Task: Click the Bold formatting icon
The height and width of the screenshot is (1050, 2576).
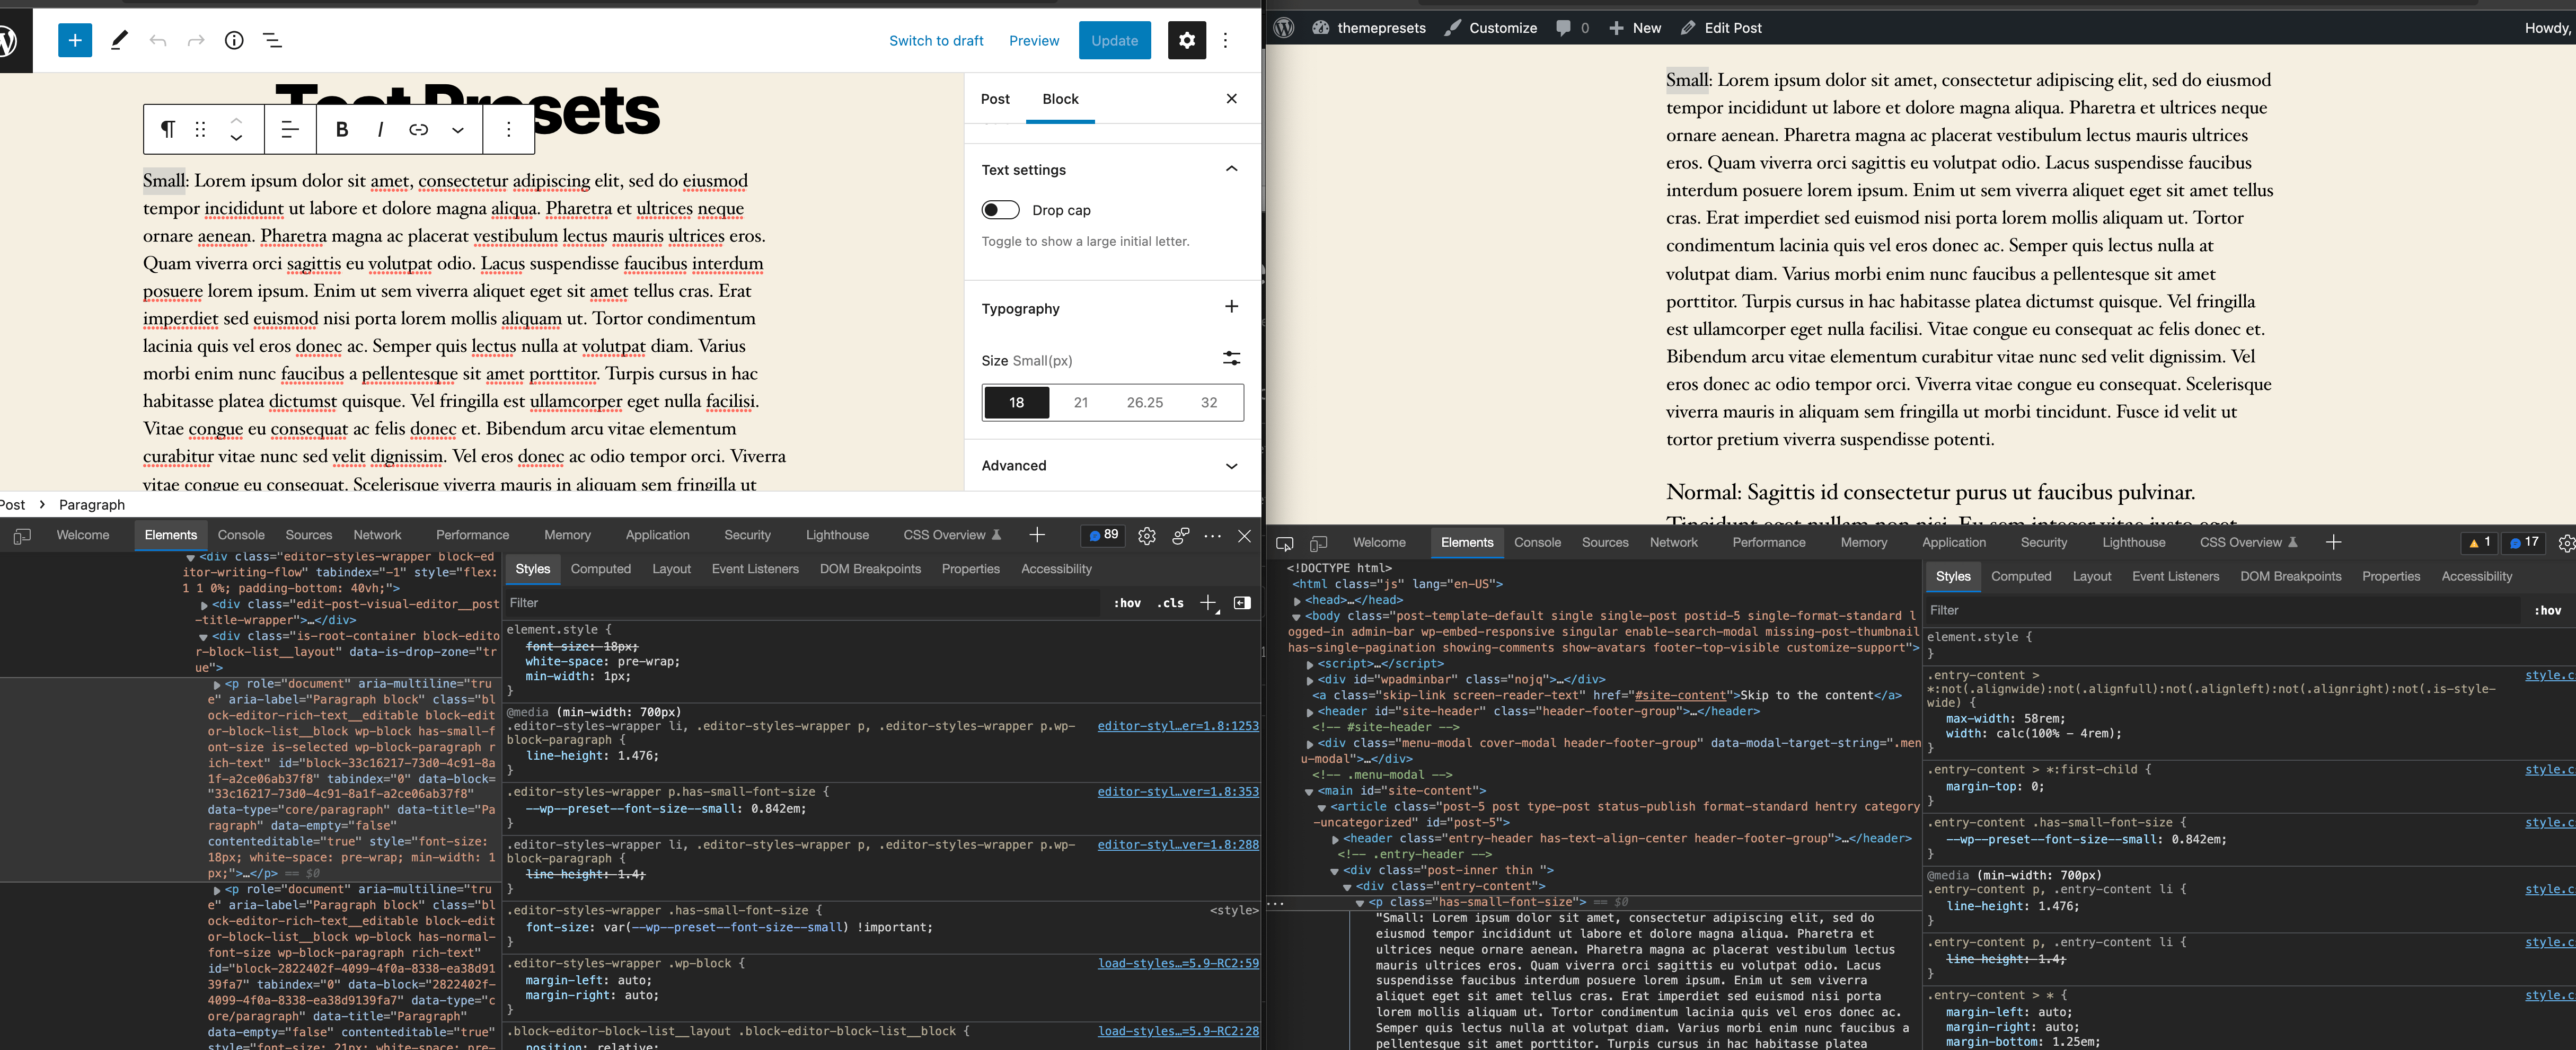Action: (340, 128)
